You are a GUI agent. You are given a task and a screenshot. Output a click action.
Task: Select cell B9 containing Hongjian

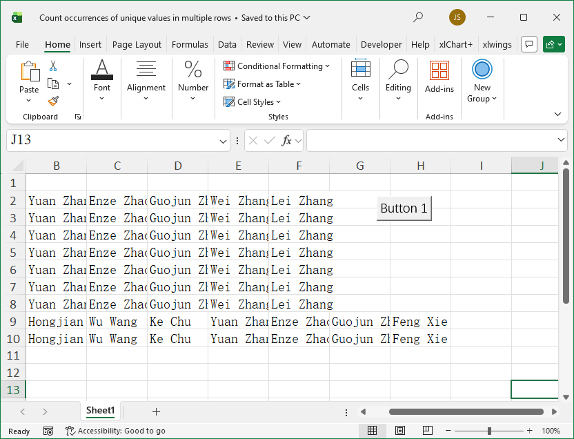[56, 321]
